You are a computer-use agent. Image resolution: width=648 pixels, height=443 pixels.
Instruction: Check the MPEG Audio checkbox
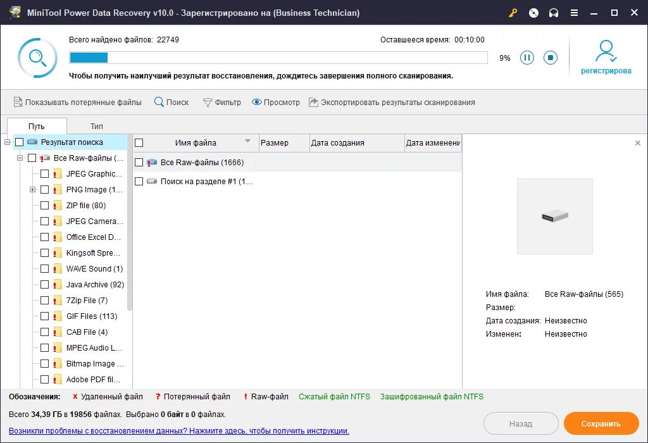(x=45, y=348)
